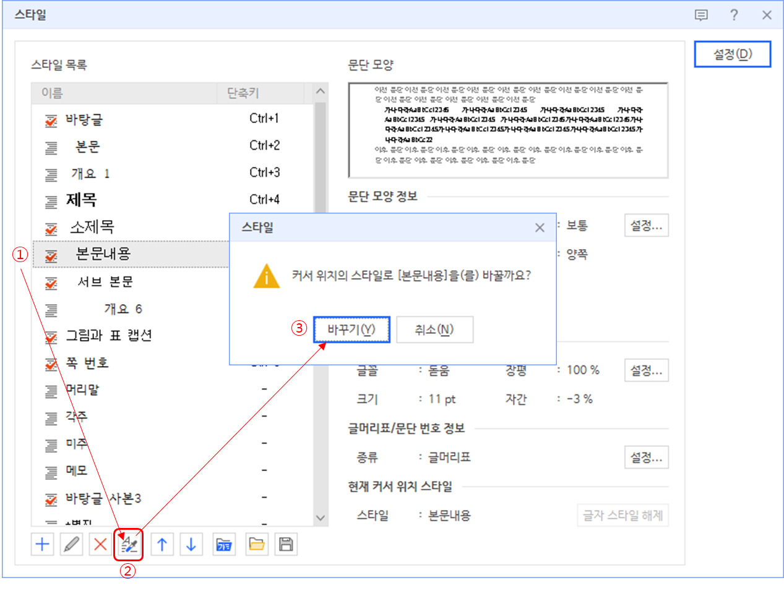The width and height of the screenshot is (784, 591).
Task: Click the comment feedback icon in the title bar
Action: [702, 15]
